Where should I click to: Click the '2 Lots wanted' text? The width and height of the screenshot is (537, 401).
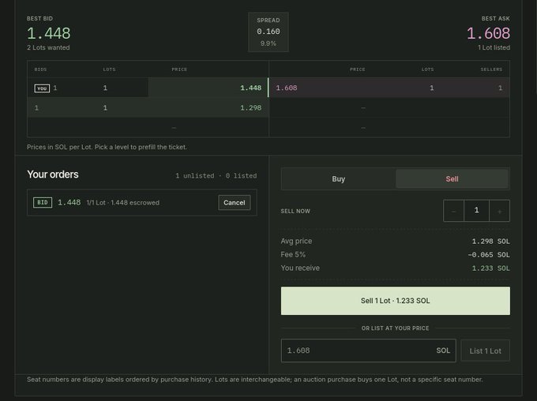tap(48, 47)
